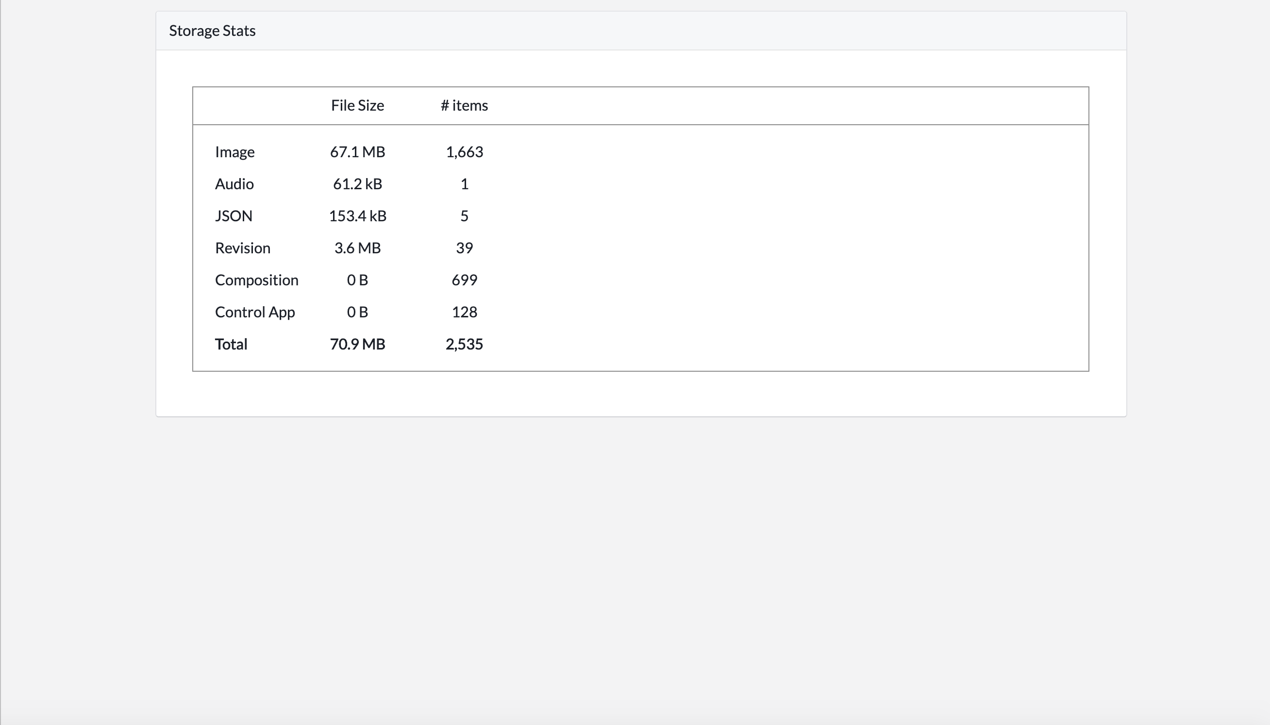This screenshot has width=1270, height=725.
Task: Select the JSON row label
Action: 234,215
